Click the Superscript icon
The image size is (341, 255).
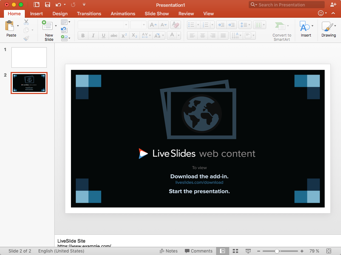[x=124, y=35]
